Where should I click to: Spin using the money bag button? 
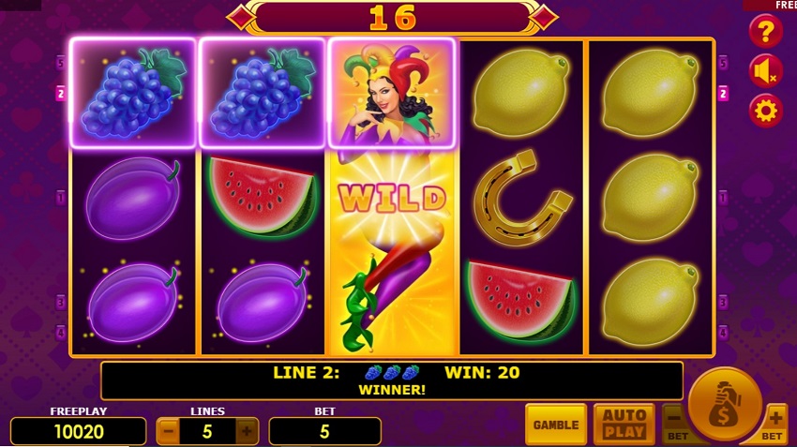724,404
